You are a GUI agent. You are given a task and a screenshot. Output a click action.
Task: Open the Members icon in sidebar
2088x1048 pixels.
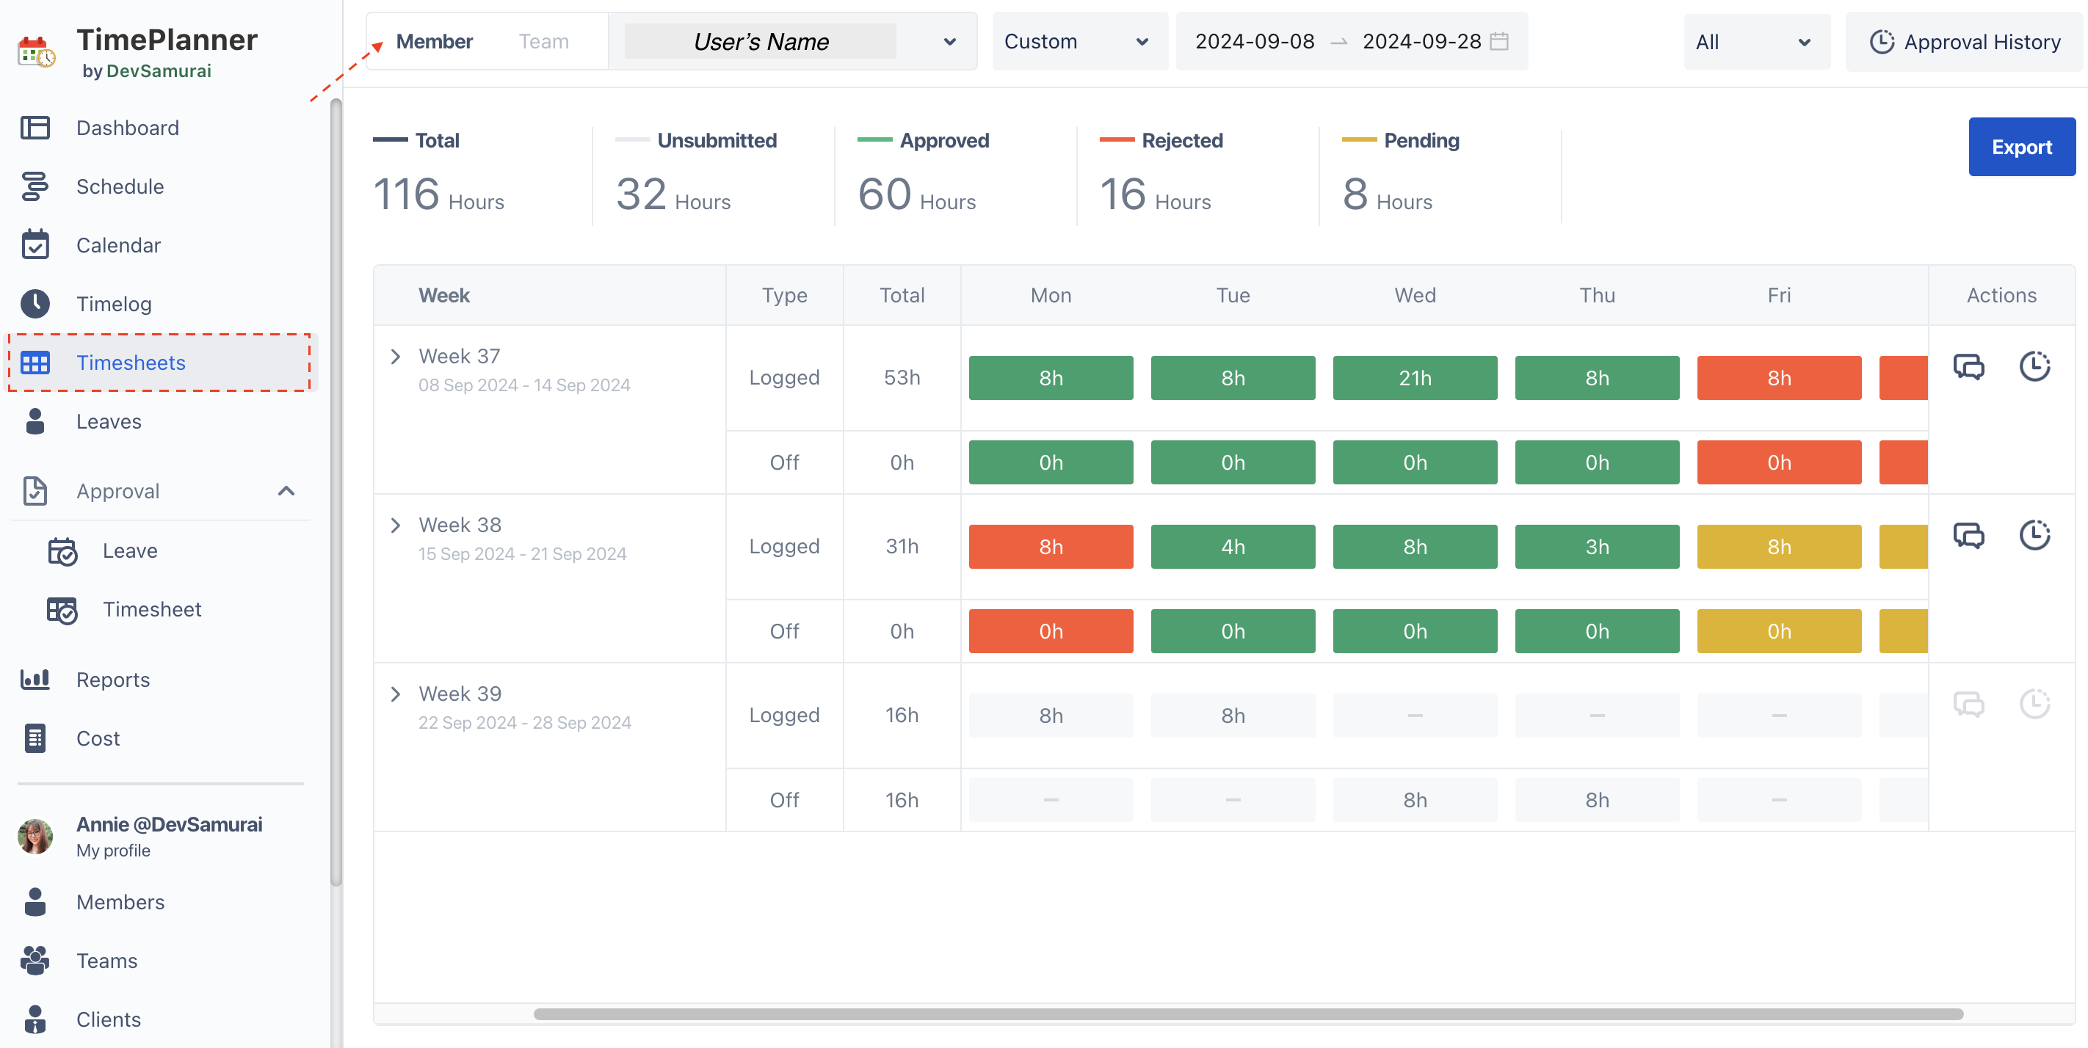coord(35,901)
